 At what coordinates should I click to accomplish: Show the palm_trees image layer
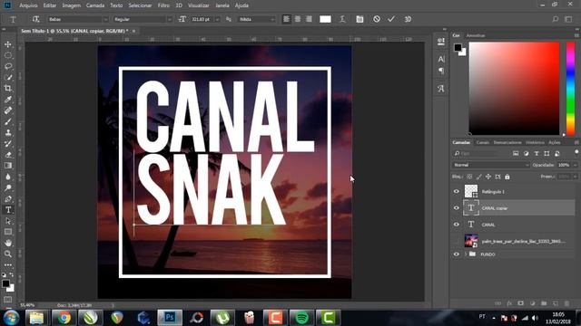click(456, 241)
